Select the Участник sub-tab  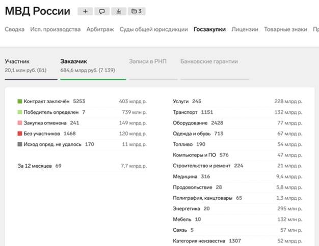[31, 69]
